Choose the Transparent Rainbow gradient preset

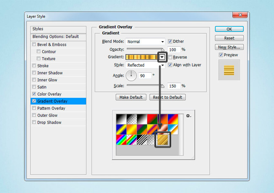[132, 140]
